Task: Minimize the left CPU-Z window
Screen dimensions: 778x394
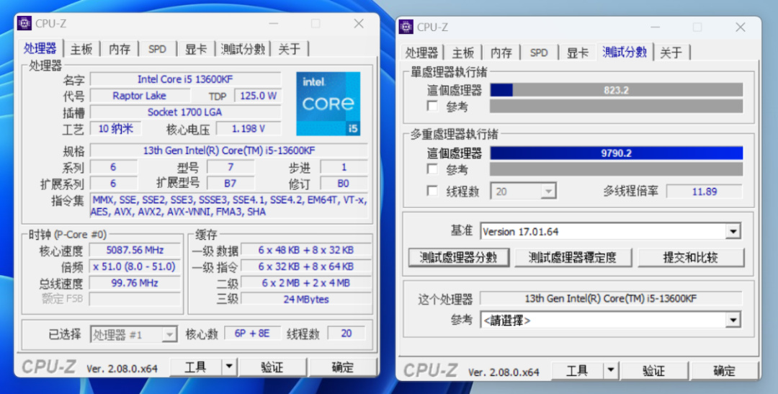Action: point(273,23)
